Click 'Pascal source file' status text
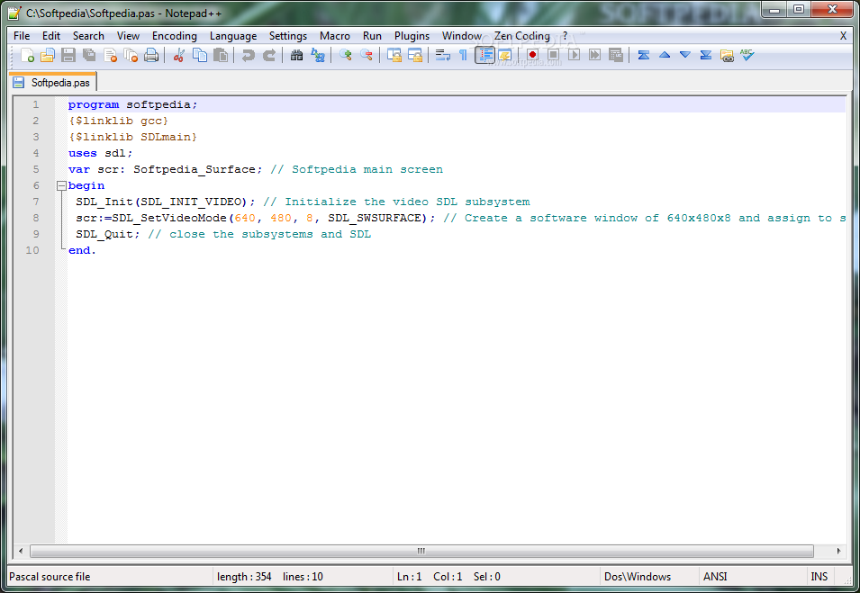This screenshot has width=860, height=593. [50, 577]
